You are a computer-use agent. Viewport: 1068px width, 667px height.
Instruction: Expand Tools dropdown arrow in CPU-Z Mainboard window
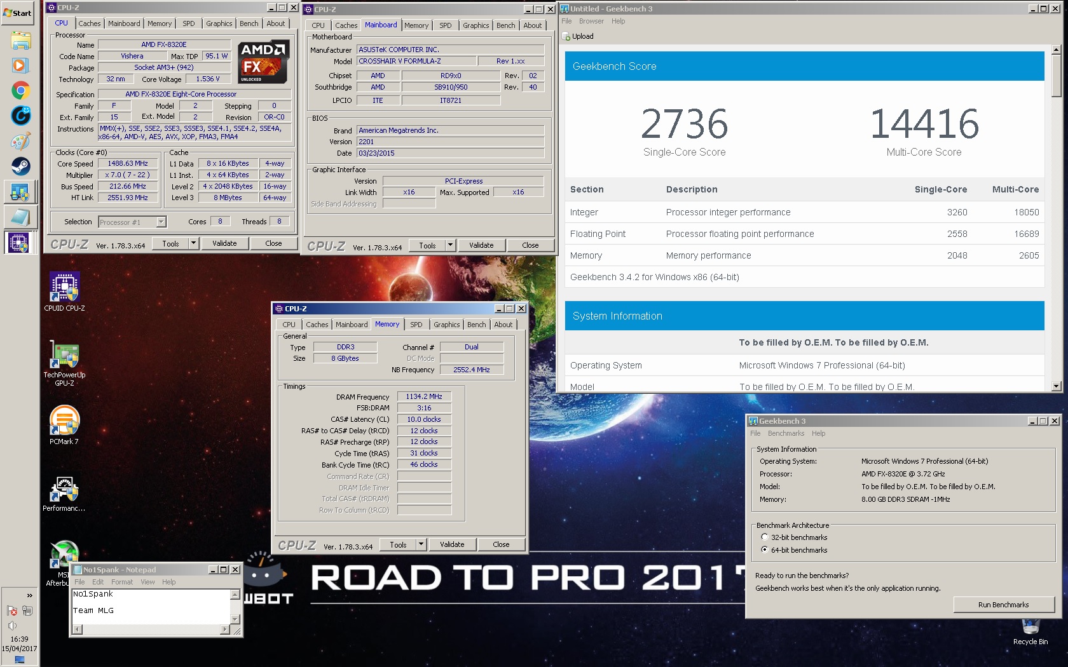pos(450,245)
